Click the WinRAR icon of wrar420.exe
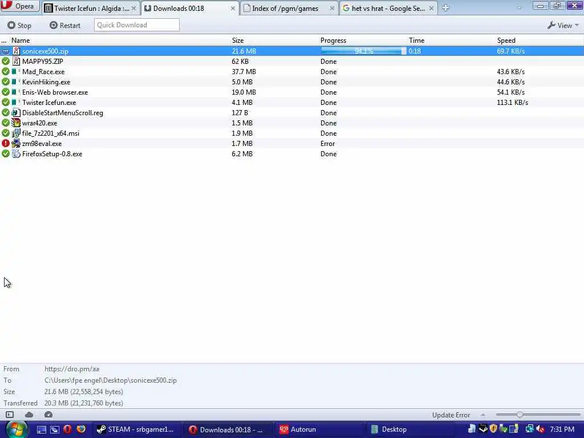This screenshot has width=584, height=438. click(x=16, y=123)
